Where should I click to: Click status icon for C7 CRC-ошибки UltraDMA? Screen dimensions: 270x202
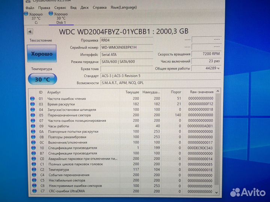(34, 191)
